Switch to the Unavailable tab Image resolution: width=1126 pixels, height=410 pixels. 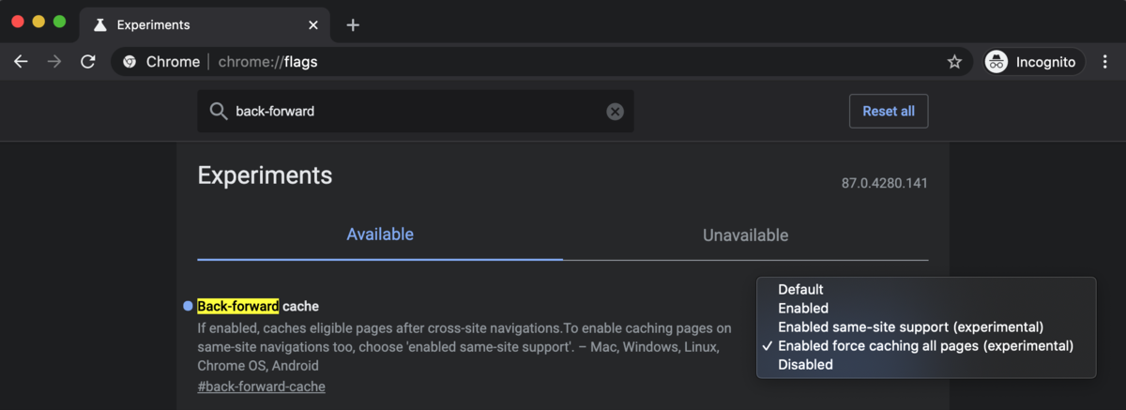pyautogui.click(x=746, y=235)
